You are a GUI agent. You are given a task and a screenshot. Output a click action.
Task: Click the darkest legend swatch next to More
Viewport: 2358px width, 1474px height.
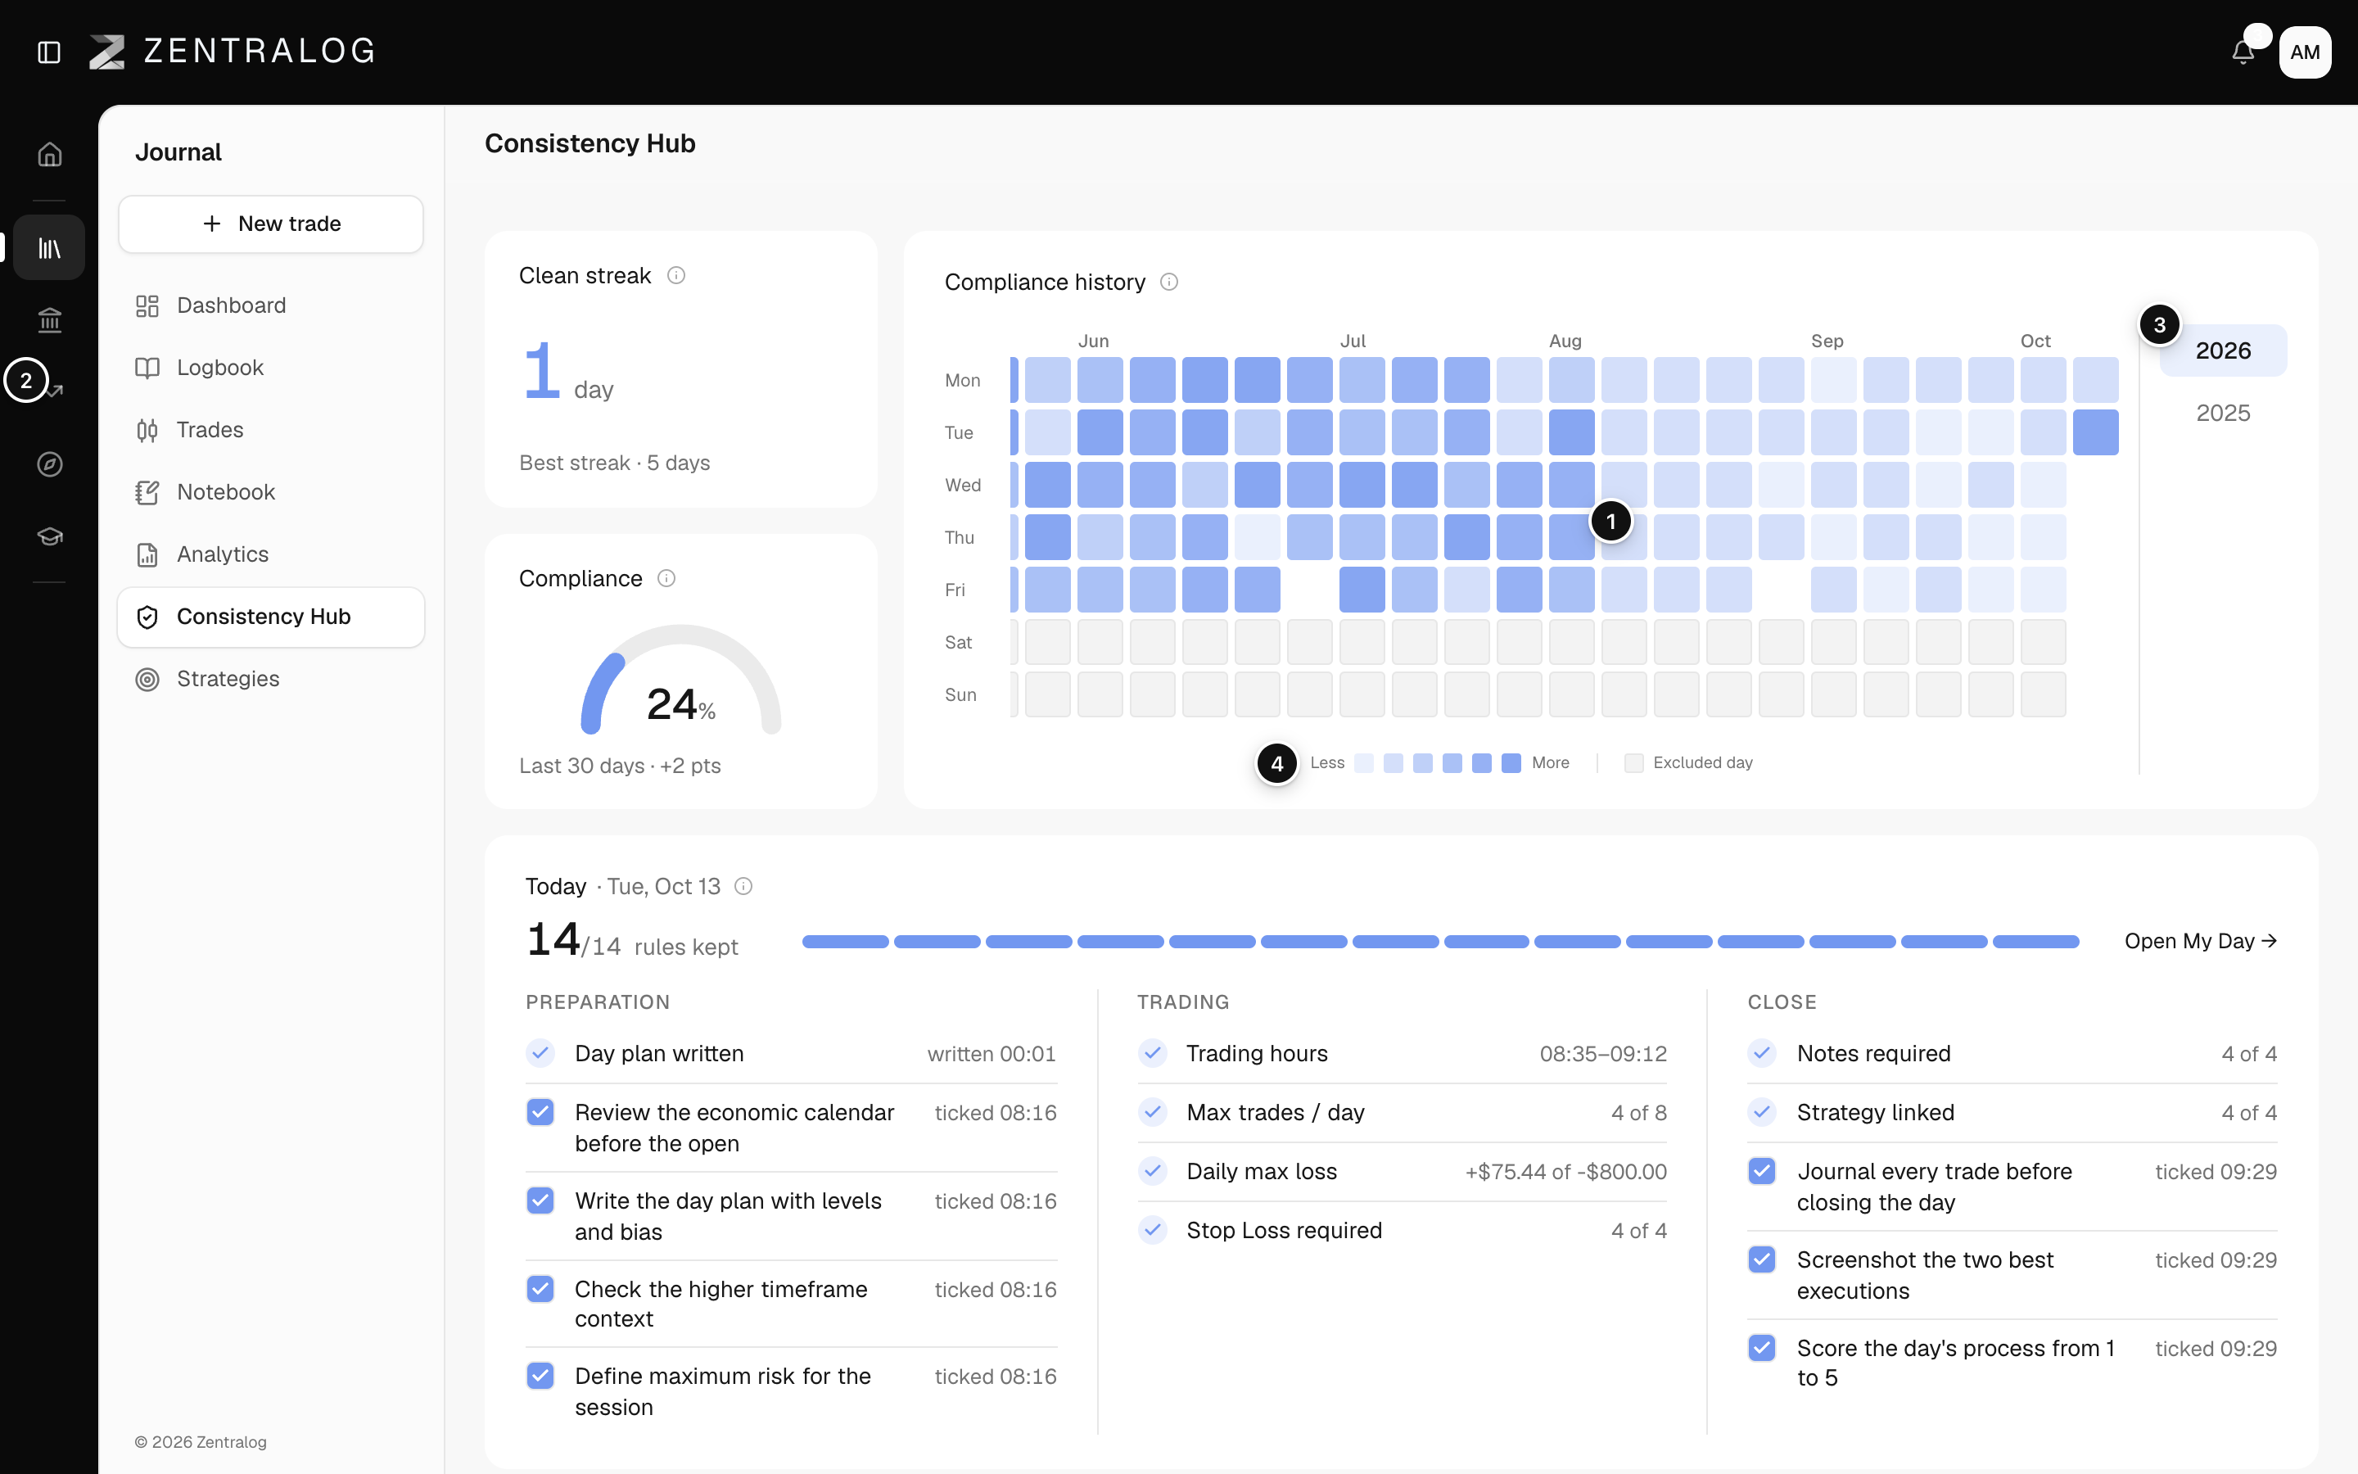pyautogui.click(x=1511, y=763)
